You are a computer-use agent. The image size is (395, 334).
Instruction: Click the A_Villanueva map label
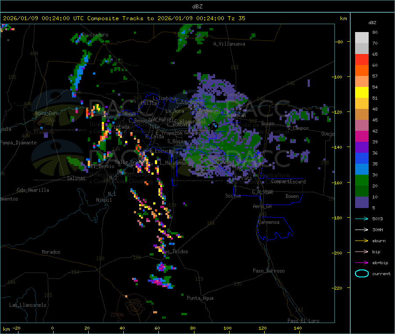229,44
